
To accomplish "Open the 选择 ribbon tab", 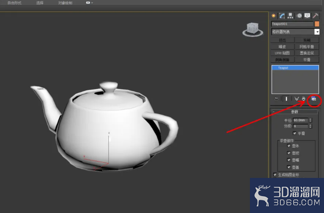I will coord(40,3).
